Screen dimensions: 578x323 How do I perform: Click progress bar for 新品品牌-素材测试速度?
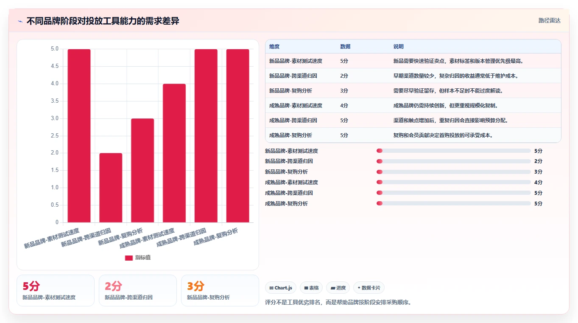coord(454,151)
